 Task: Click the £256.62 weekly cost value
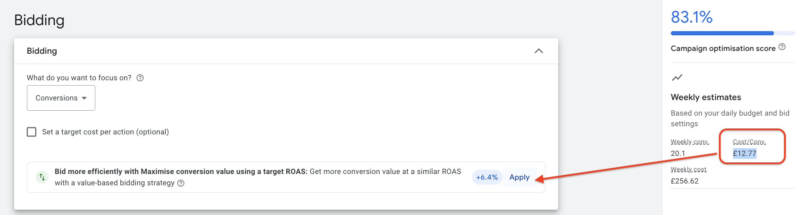(x=684, y=181)
